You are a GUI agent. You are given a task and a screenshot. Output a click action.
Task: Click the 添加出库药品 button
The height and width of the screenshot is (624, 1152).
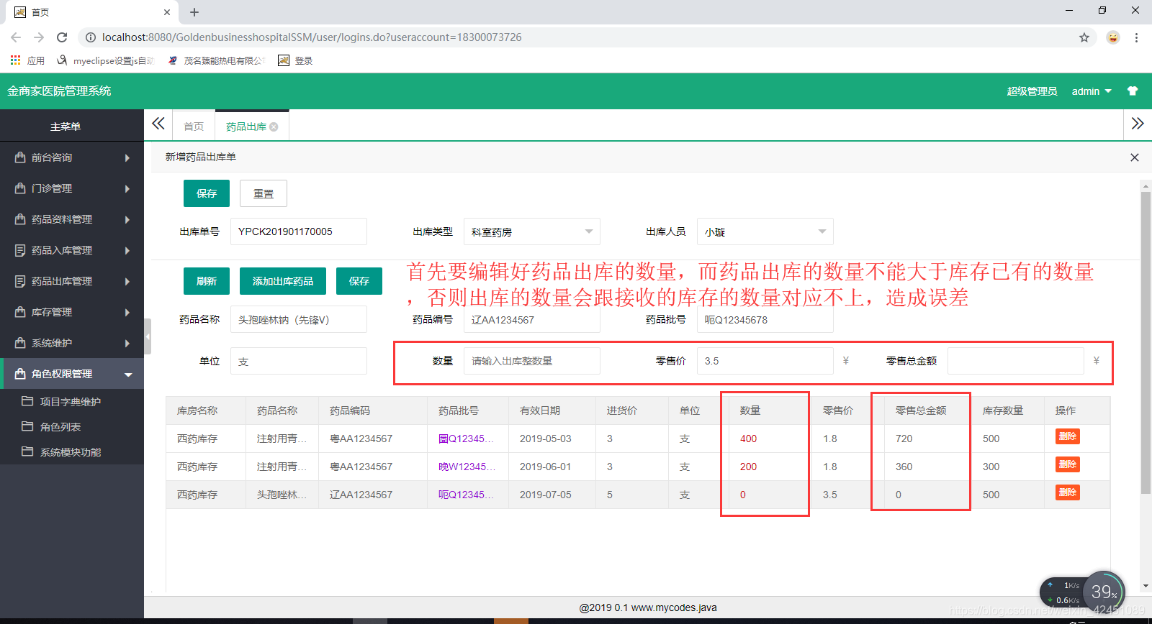[x=283, y=281]
